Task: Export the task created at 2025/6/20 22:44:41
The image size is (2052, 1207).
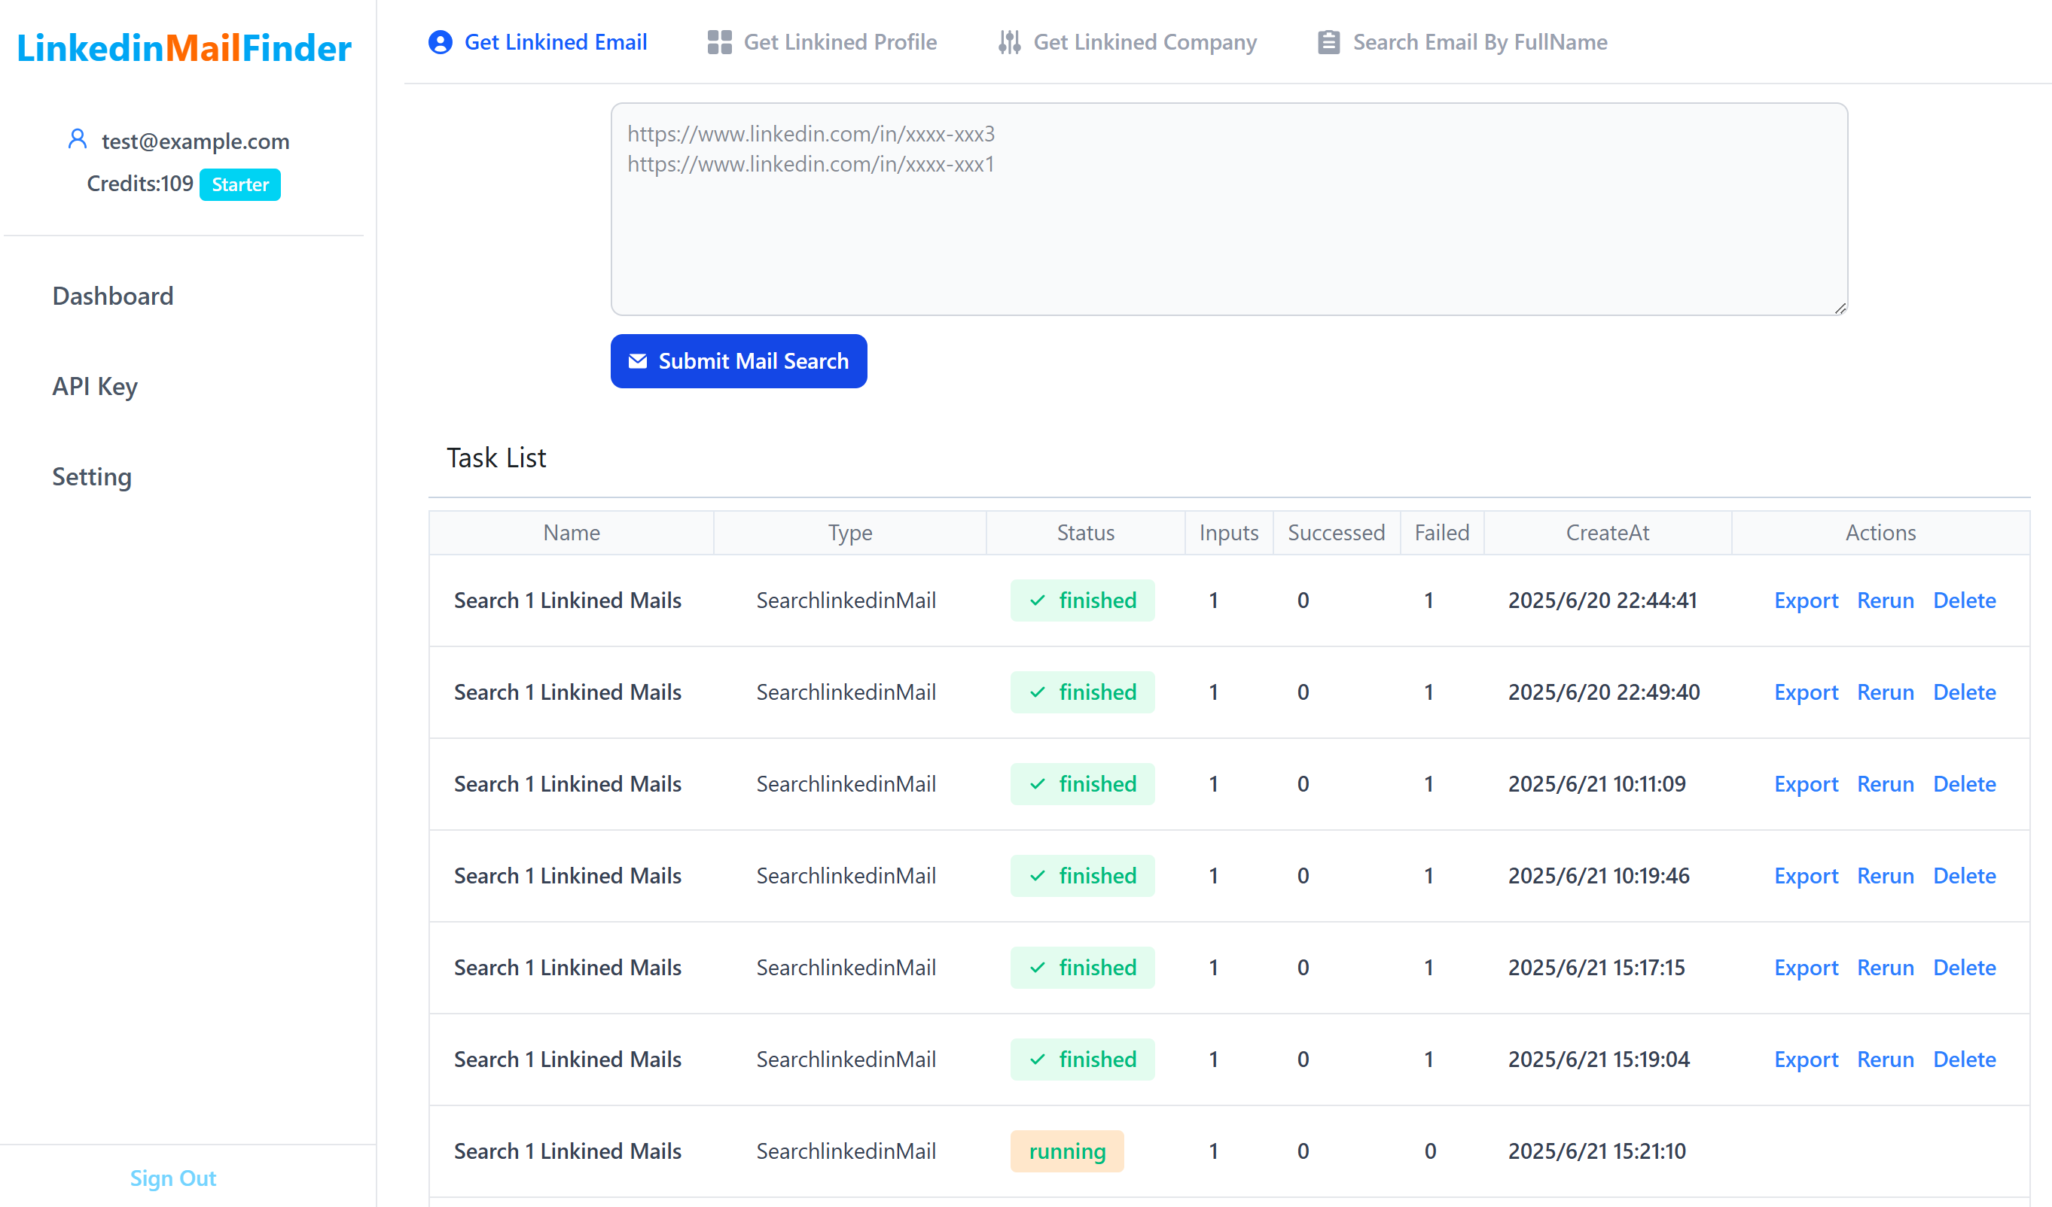Action: pyautogui.click(x=1805, y=600)
